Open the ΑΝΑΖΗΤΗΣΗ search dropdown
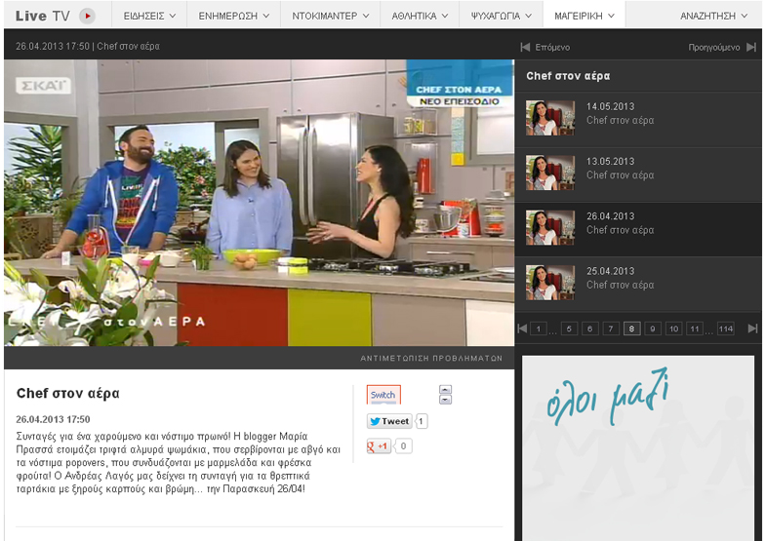The image size is (766, 541). click(714, 16)
